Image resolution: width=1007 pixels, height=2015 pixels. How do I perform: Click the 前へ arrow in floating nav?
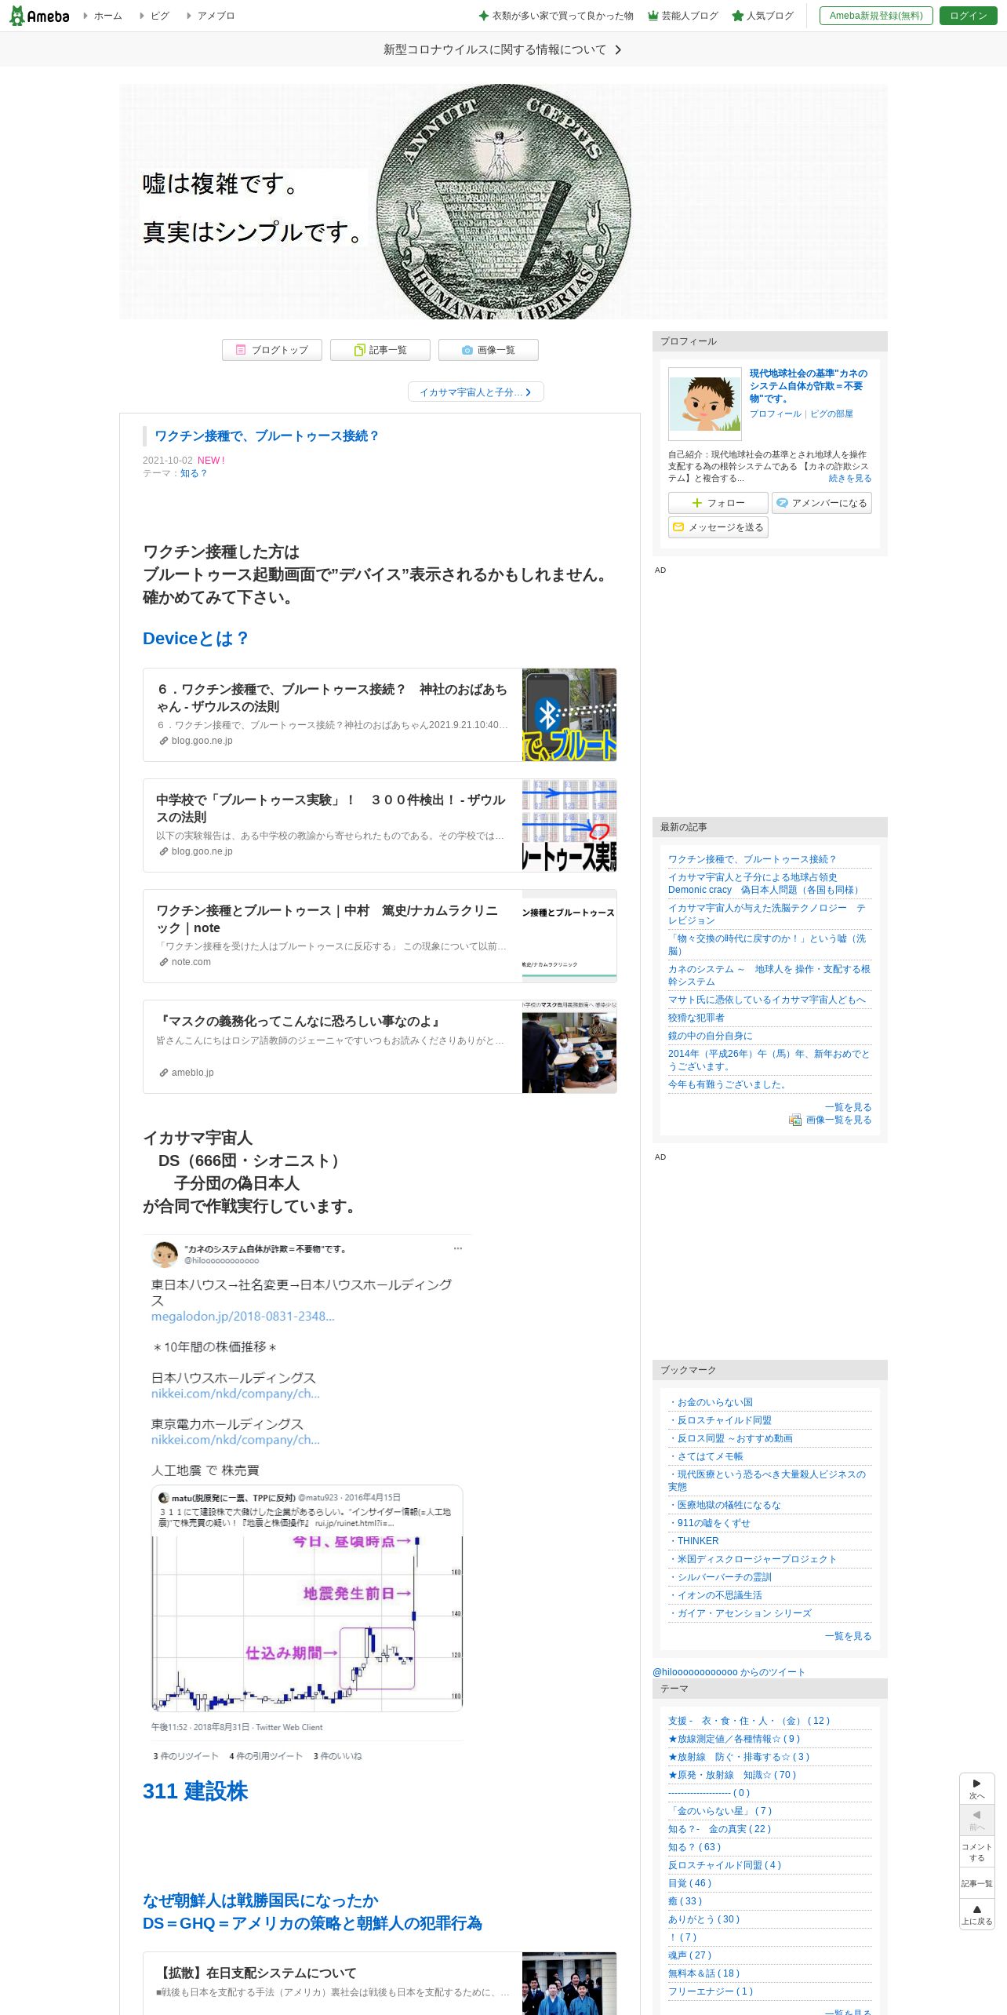tap(977, 1820)
